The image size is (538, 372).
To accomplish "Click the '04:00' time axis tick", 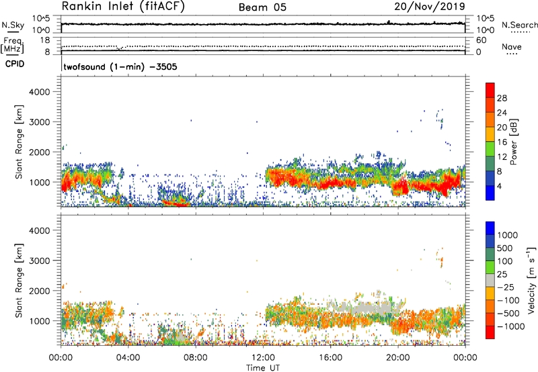I will tap(128, 358).
